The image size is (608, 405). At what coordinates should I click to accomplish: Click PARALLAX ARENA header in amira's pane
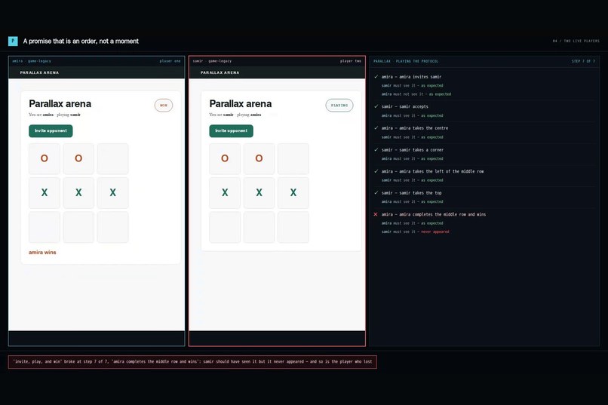coord(39,72)
